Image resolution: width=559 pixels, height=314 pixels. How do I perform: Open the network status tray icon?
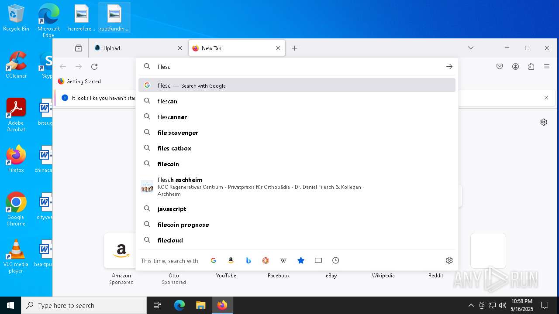[x=492, y=305]
